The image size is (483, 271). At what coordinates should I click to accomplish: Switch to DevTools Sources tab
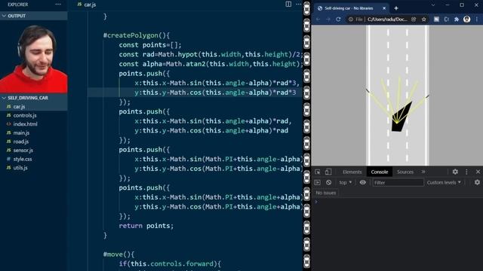coord(405,172)
